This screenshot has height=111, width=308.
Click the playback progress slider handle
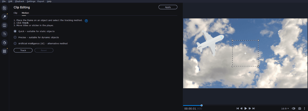click(x=202, y=105)
